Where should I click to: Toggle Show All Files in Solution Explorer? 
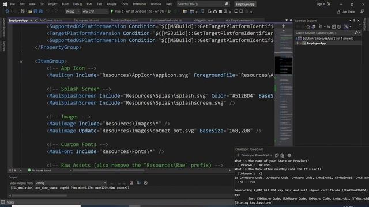pyautogui.click(x=339, y=27)
